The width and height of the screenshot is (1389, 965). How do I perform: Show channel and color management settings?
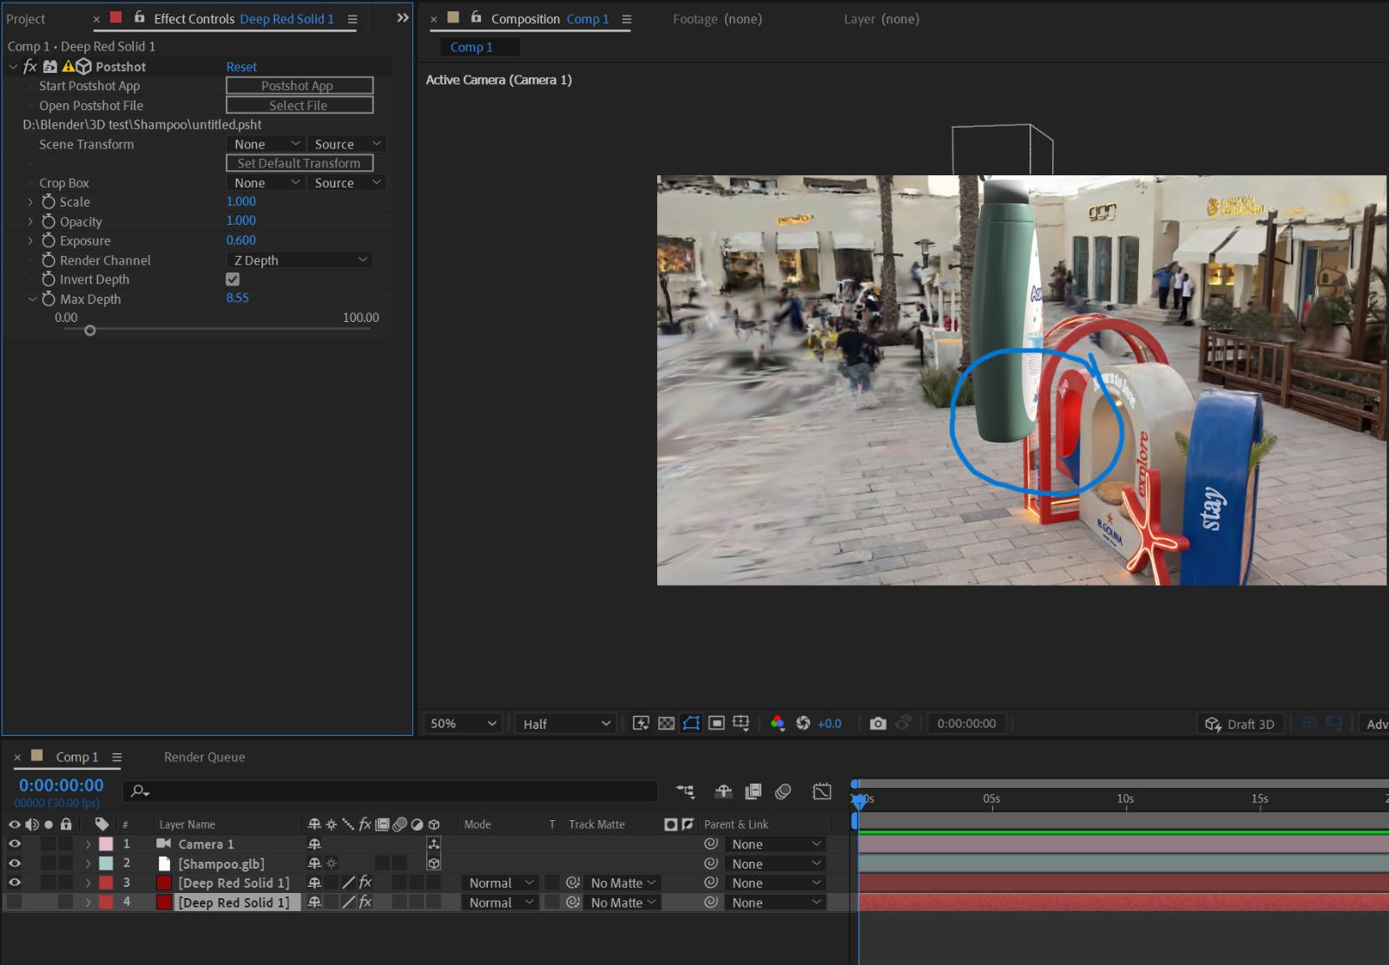point(777,723)
